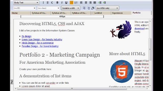Click the heading 'For American Marketing Association'
Viewport: 163px width, 91px height.
pyautogui.click(x=52, y=62)
